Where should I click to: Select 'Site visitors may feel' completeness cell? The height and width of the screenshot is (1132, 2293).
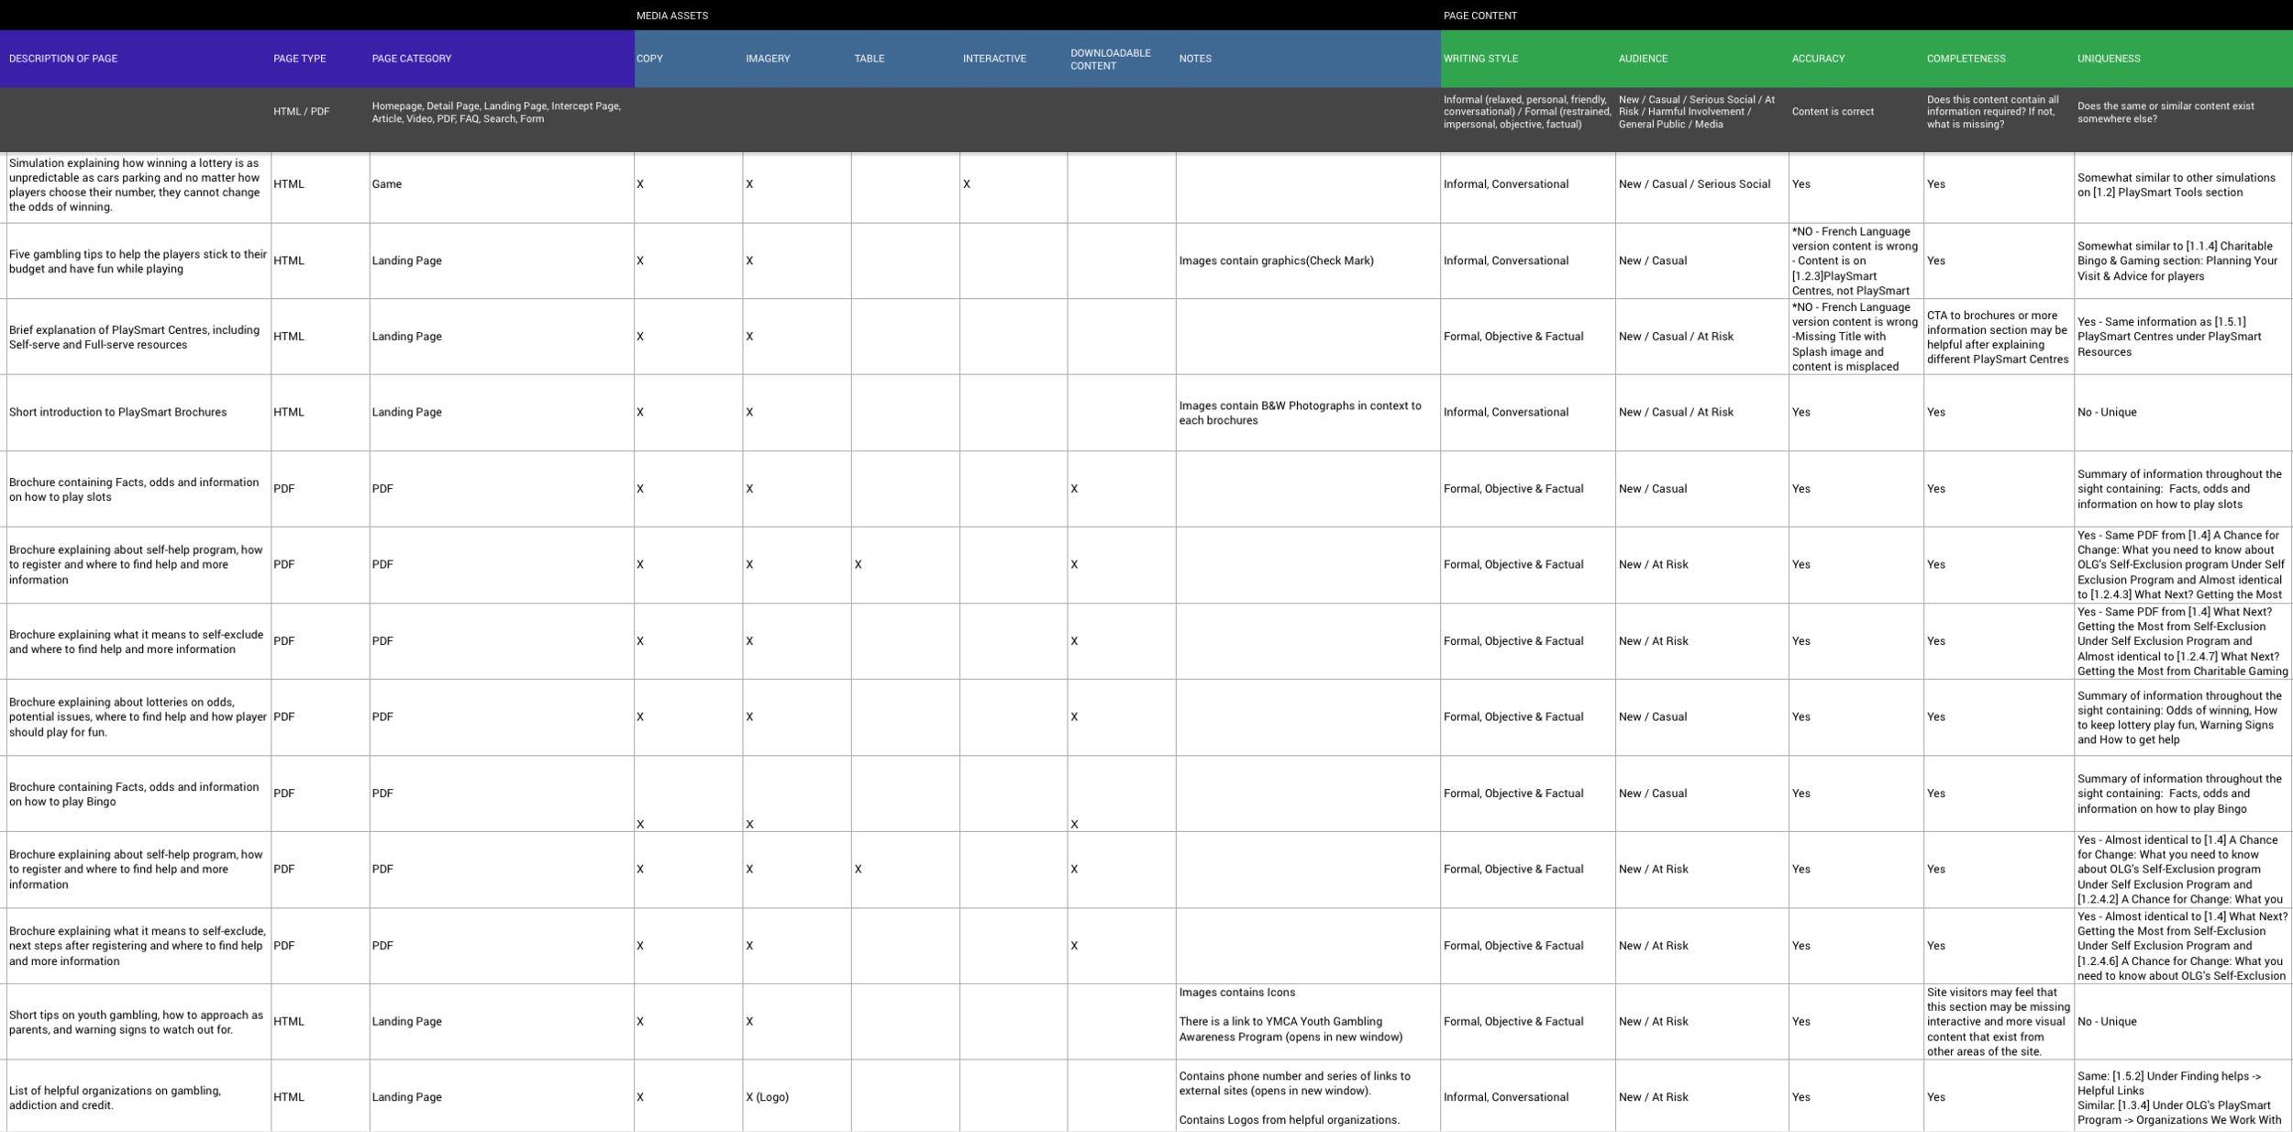pyautogui.click(x=1999, y=1022)
